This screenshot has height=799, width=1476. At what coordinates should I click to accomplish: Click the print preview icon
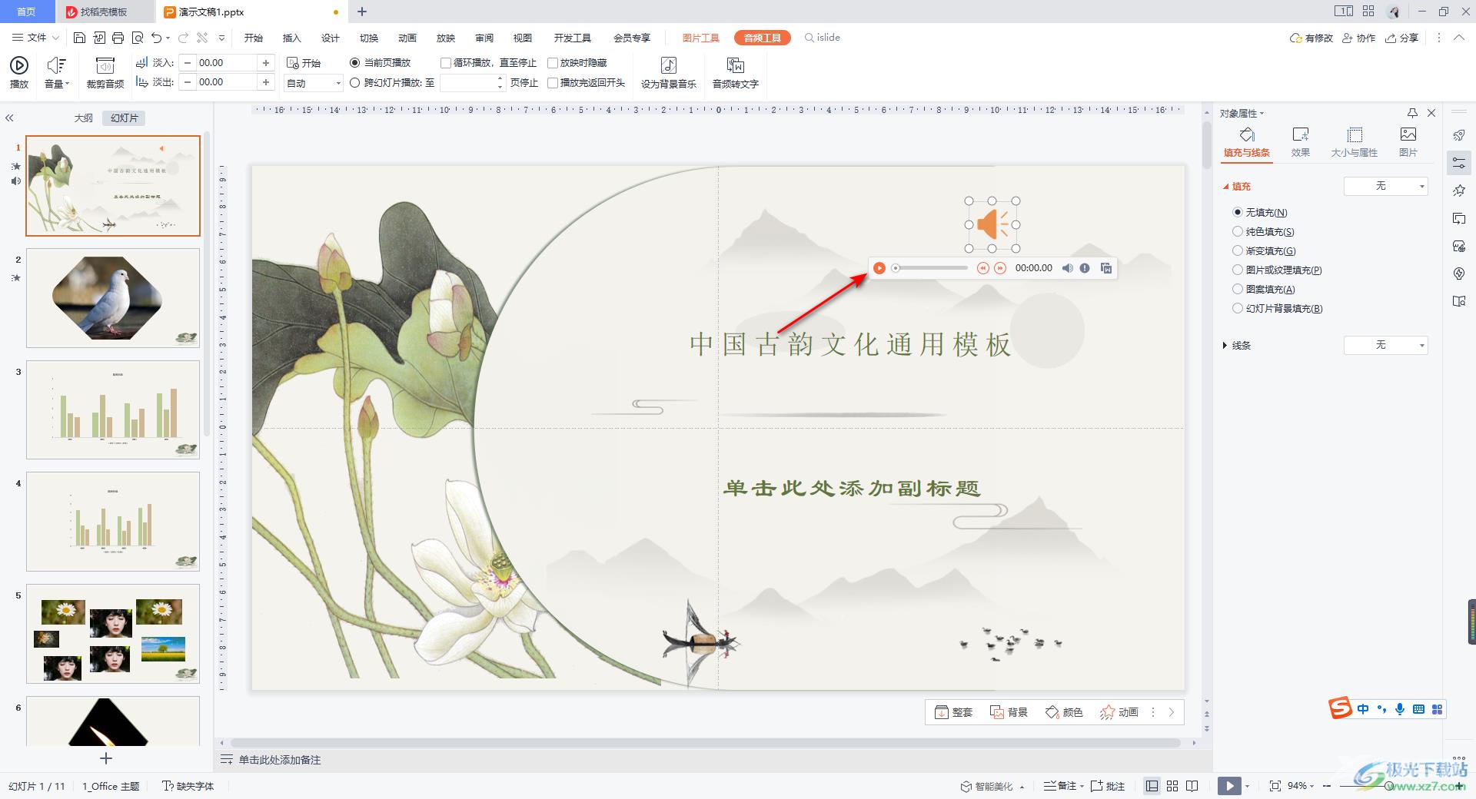click(138, 38)
